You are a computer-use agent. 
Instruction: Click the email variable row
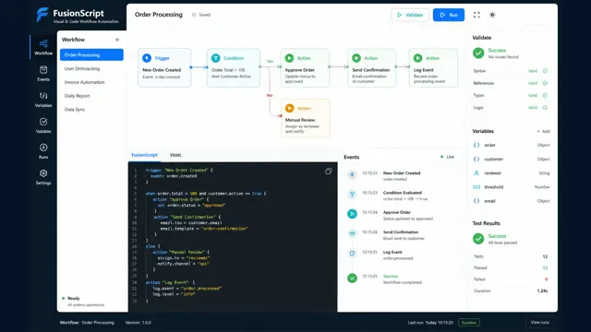[511, 201]
